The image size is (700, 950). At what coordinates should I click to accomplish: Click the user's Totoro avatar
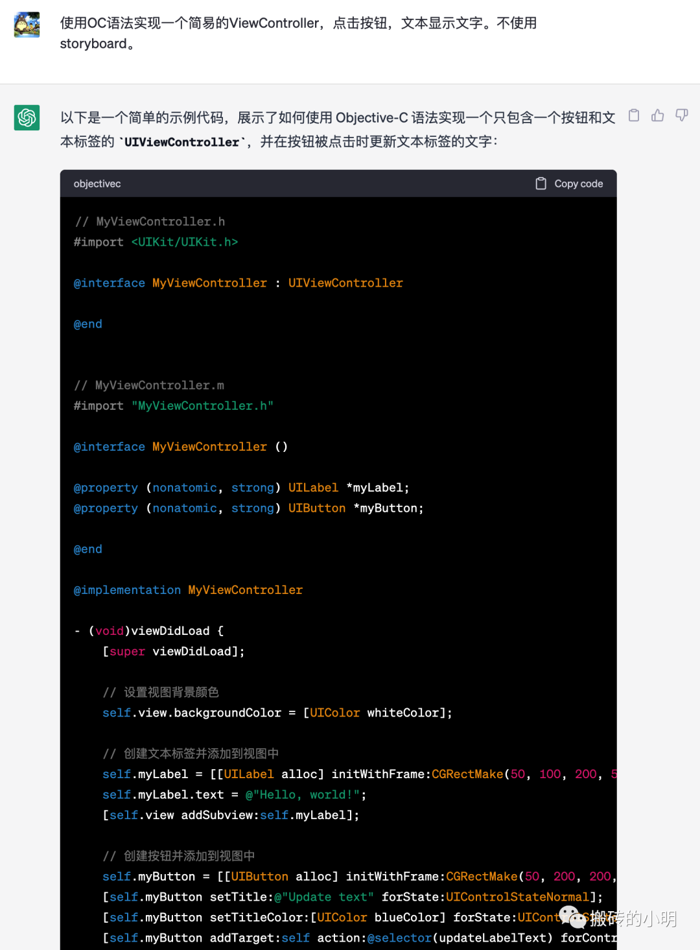pos(27,25)
